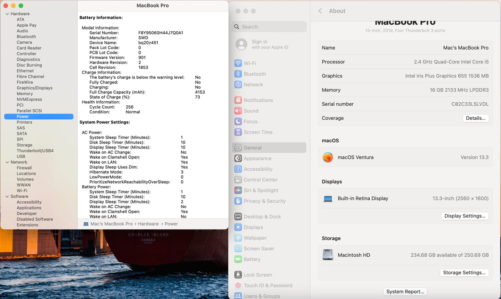Go back using the About chevron arrow
501x299 pixels.
[x=320, y=11]
